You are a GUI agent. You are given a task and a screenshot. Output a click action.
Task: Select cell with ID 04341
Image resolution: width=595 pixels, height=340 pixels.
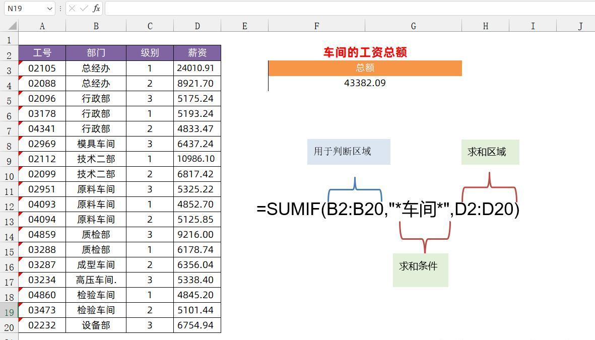click(42, 129)
